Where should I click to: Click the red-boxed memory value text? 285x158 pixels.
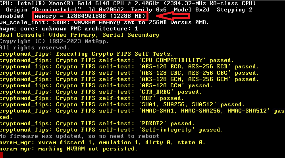tap(91, 16)
